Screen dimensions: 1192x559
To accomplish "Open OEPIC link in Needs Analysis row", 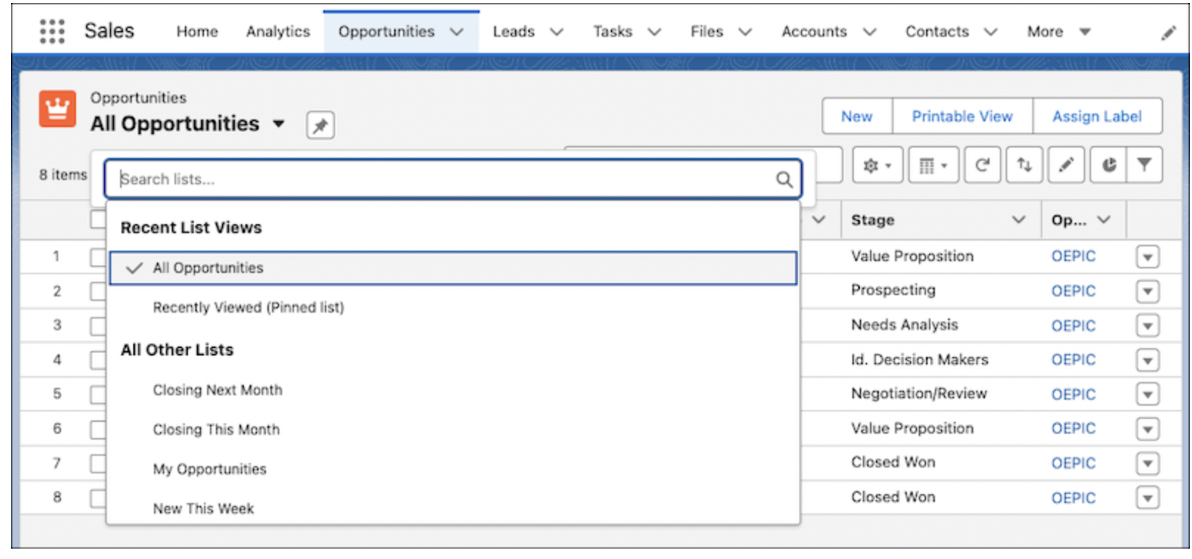I will (x=1073, y=326).
